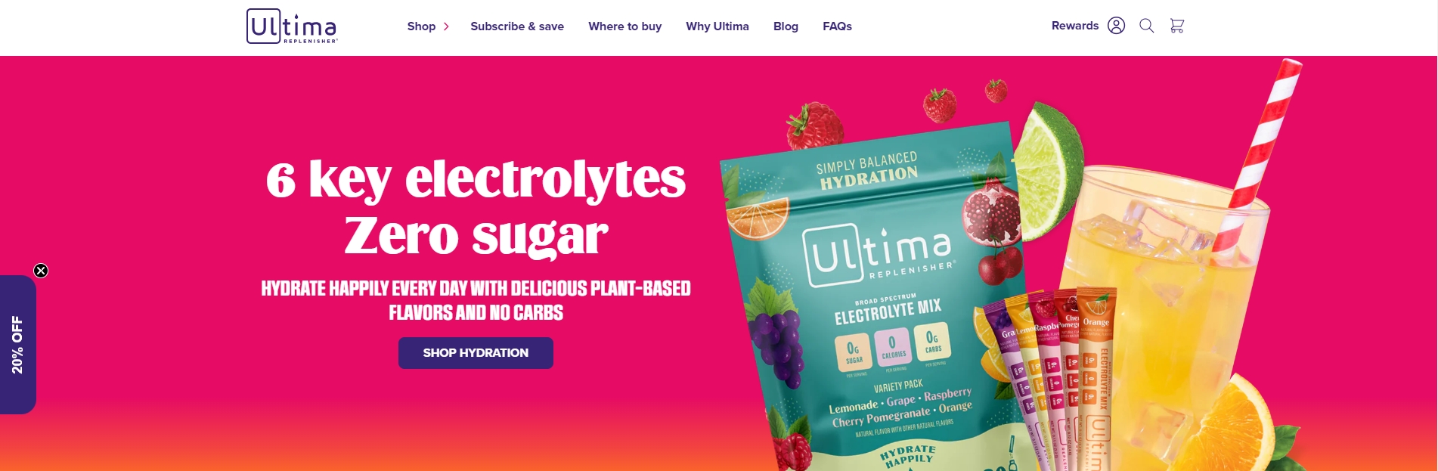Visit the Why Ultima page

(x=717, y=26)
